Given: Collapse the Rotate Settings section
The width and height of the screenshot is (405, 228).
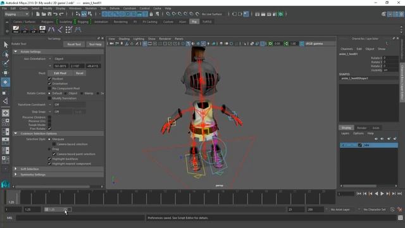Looking at the screenshot, I should click(x=15, y=52).
